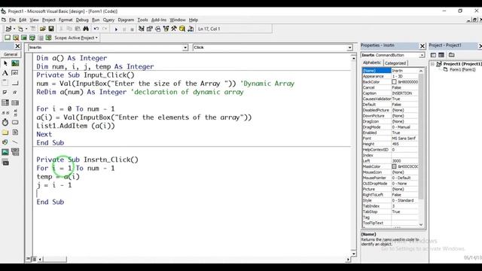Click the Find binoculars icon
This screenshot has height=271, width=482.
[86, 29]
